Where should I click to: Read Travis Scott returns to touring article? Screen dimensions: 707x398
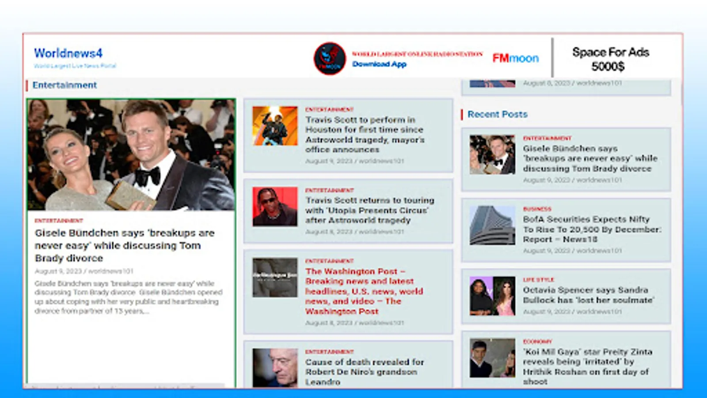point(370,210)
